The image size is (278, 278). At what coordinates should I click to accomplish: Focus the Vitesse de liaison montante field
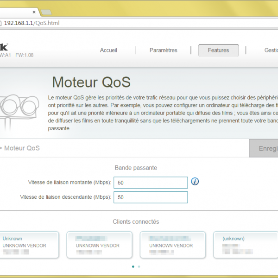(x=150, y=183)
